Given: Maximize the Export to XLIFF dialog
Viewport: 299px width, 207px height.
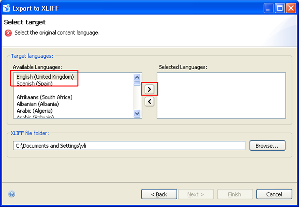Looking at the screenshot, I should [x=280, y=8].
